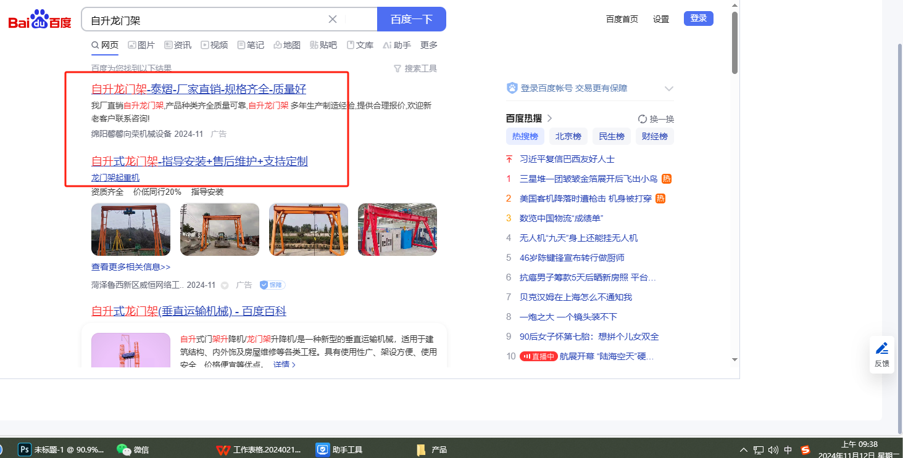Open 微信 from the taskbar
Viewport: 903px width, 458px height.
pyautogui.click(x=133, y=449)
